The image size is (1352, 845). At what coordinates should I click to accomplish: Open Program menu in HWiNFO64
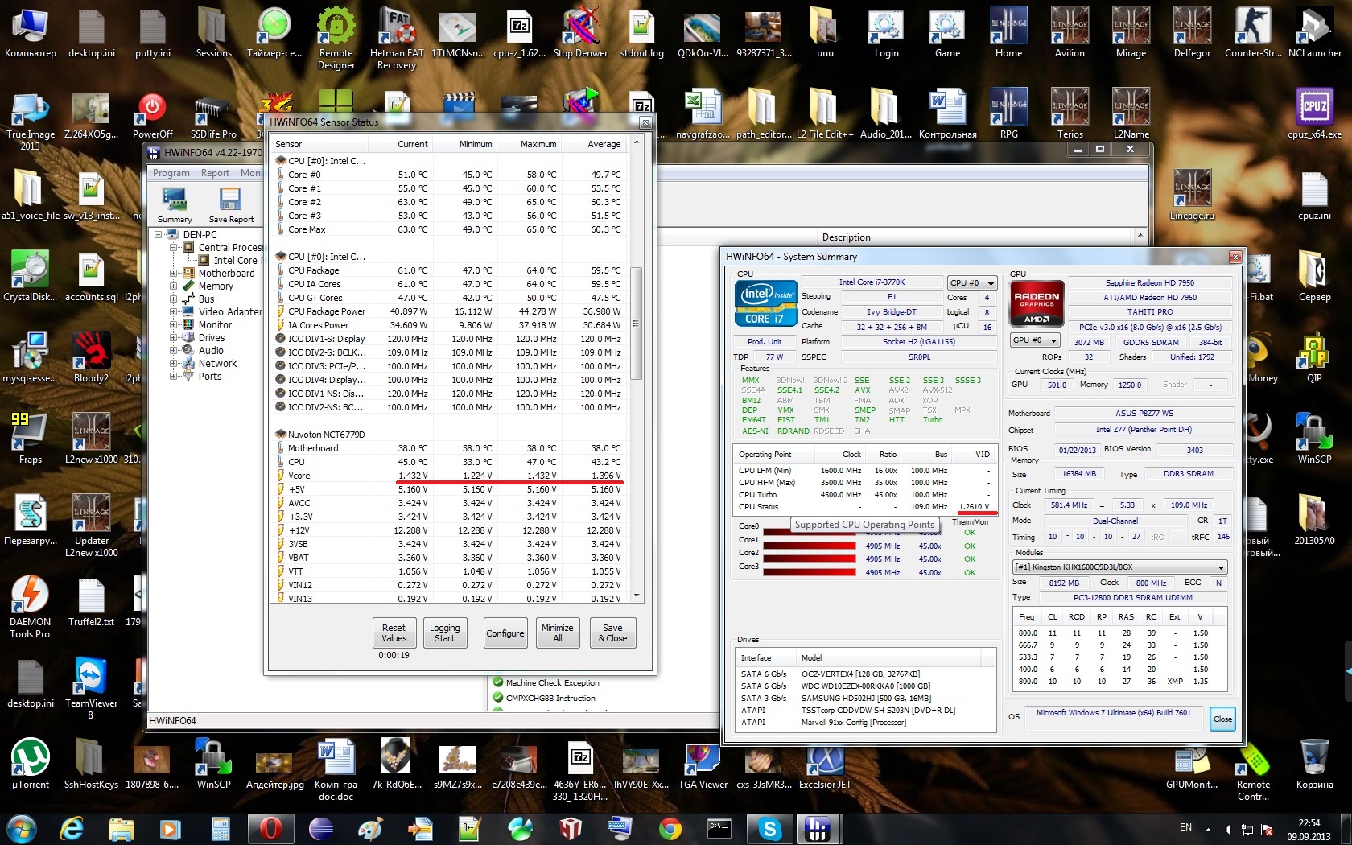[x=171, y=173]
